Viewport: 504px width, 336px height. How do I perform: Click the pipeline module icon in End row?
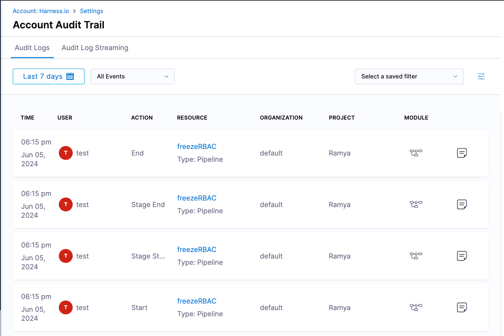pos(416,153)
